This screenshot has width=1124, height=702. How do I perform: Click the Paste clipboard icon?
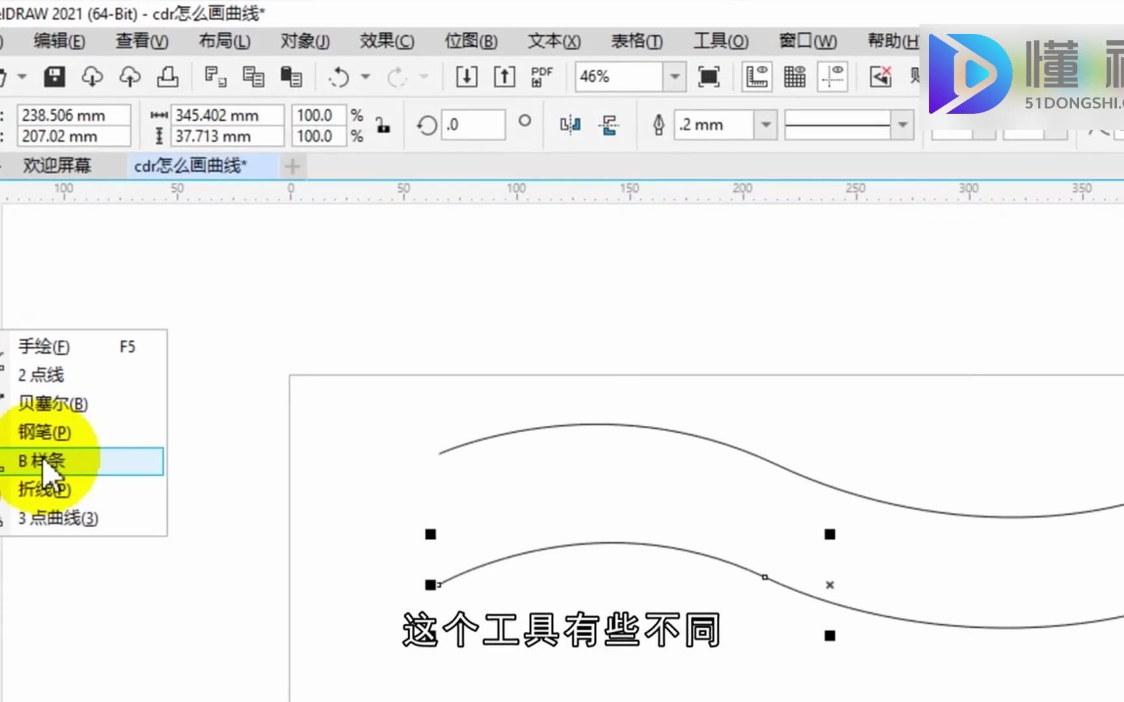point(291,77)
